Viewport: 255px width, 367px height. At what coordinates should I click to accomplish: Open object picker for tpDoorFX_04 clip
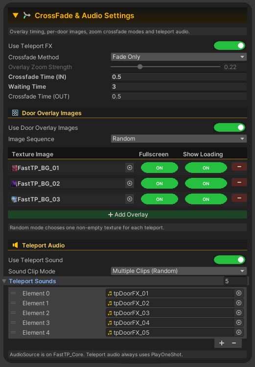(239, 322)
